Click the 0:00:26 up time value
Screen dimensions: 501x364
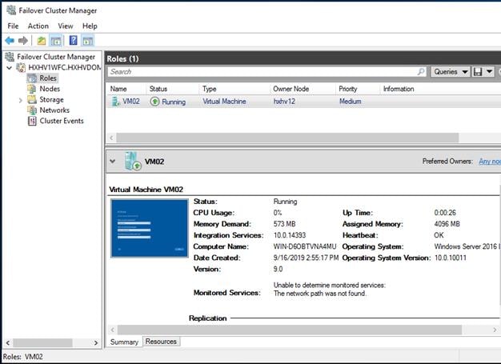(445, 213)
